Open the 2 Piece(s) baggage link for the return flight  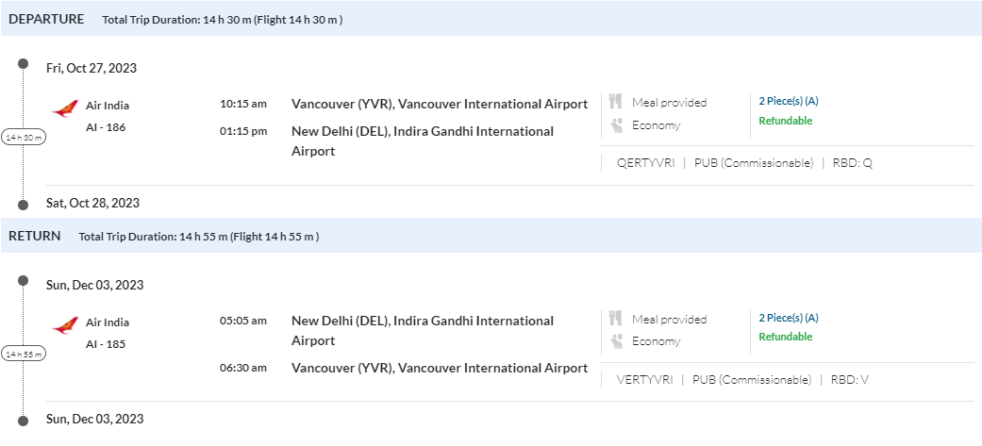click(788, 319)
